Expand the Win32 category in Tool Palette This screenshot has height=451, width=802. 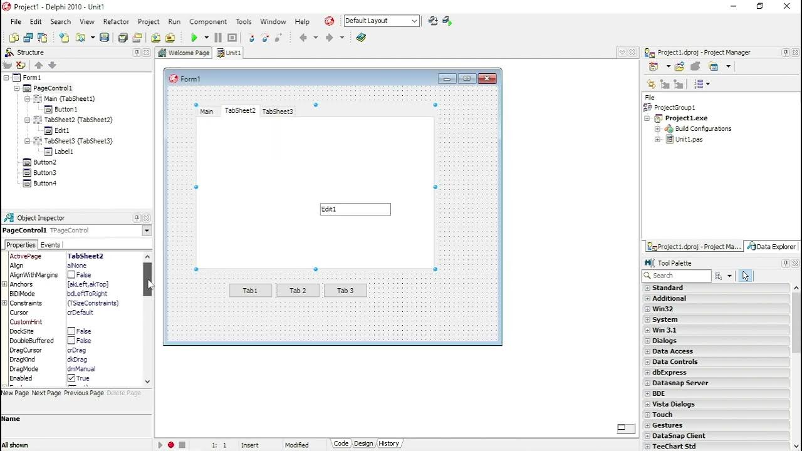point(647,309)
